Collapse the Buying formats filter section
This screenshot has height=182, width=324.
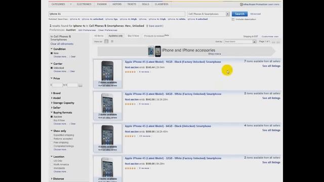tap(52, 112)
